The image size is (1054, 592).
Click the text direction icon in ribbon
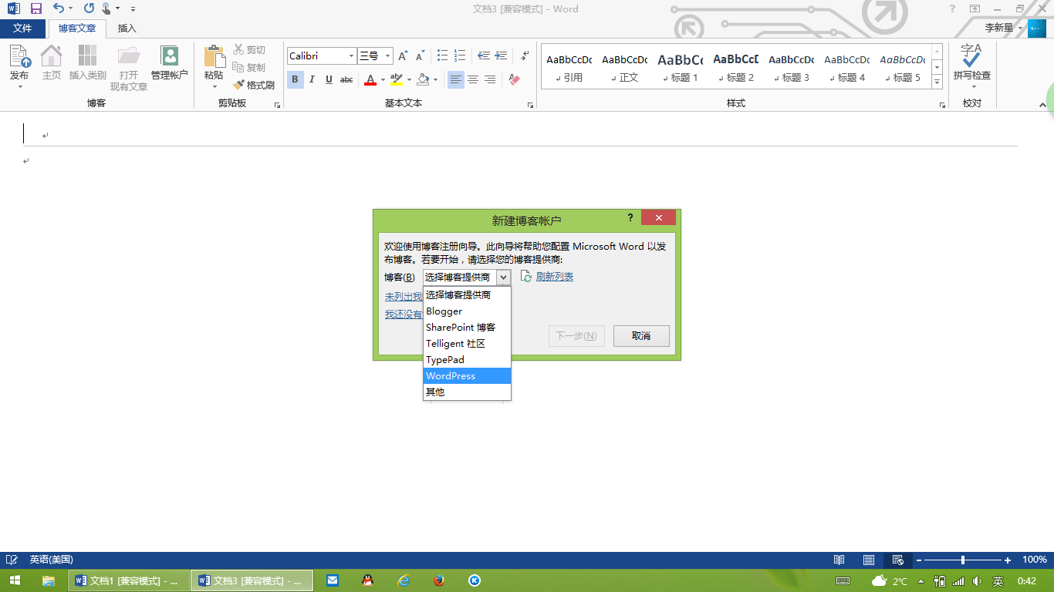pyautogui.click(x=525, y=55)
